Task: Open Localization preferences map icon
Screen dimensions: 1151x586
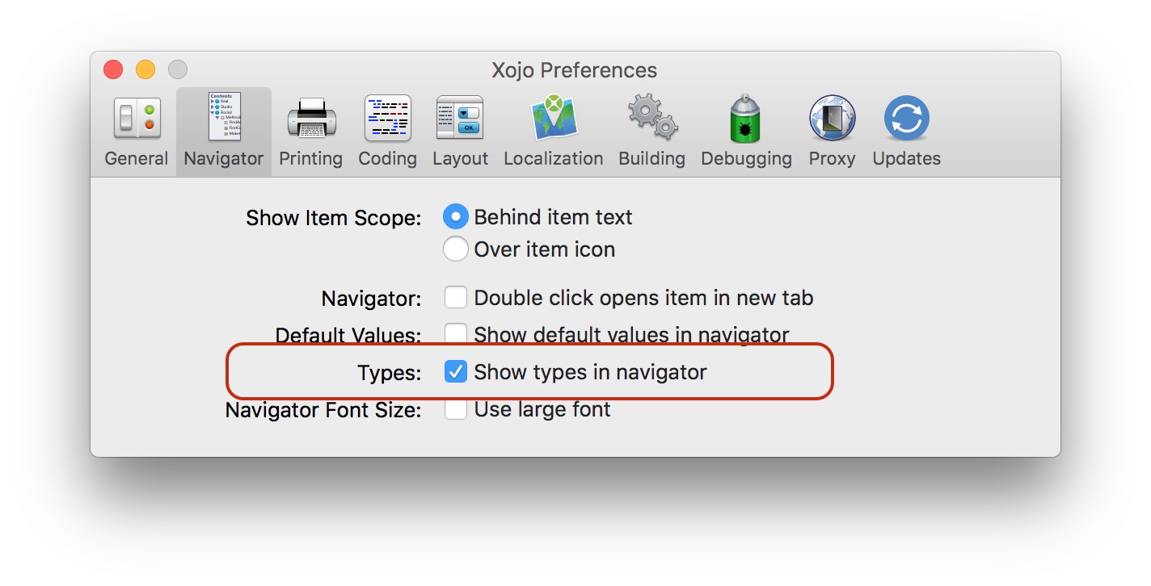Action: pos(554,118)
